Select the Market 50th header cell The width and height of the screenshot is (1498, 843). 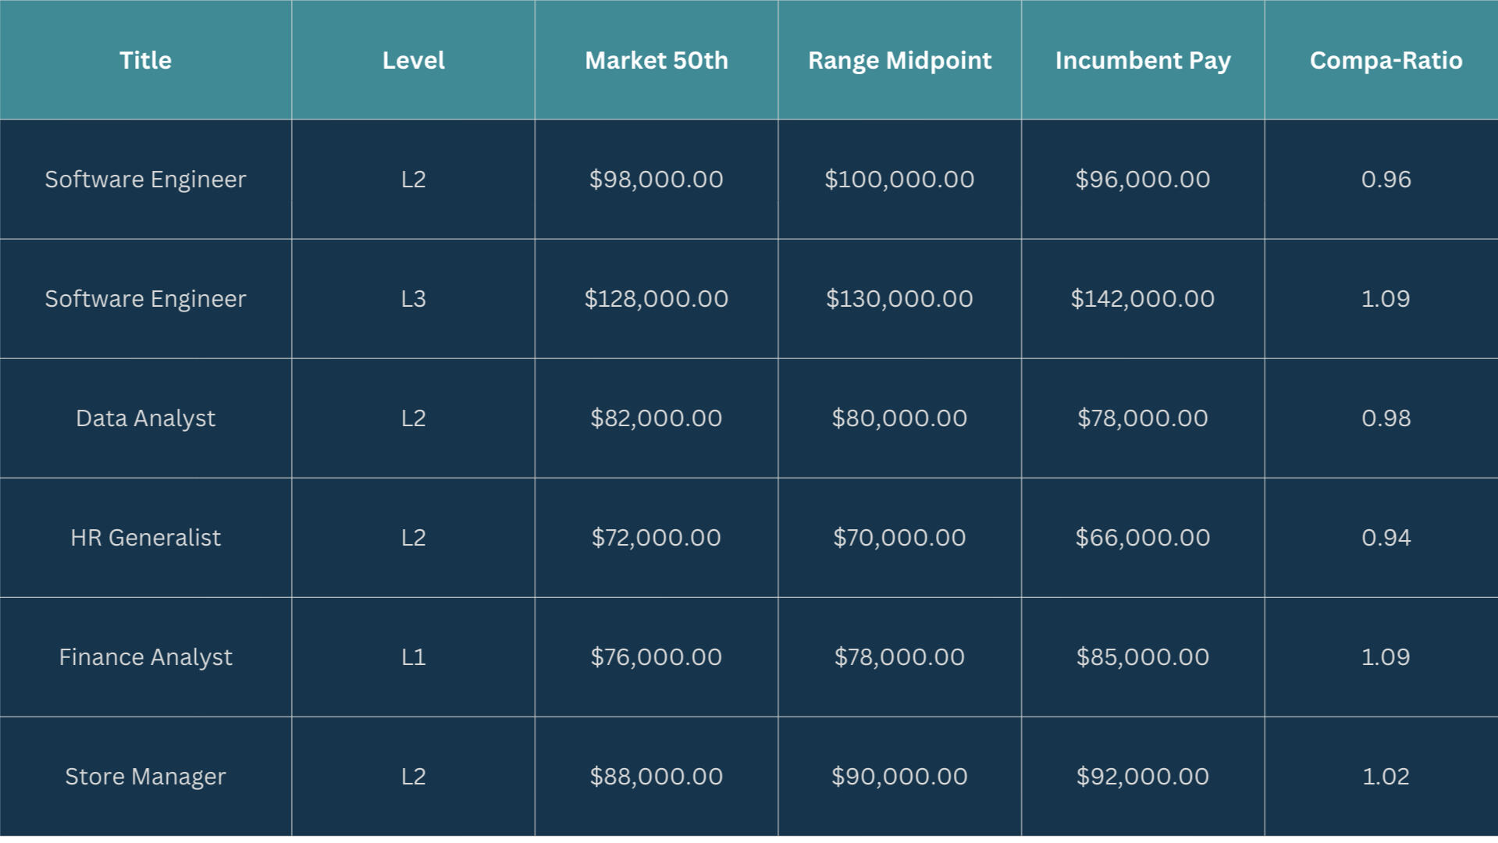[x=656, y=60]
